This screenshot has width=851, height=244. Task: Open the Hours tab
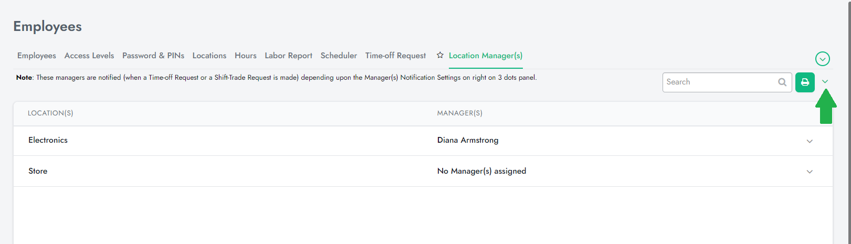pos(246,56)
